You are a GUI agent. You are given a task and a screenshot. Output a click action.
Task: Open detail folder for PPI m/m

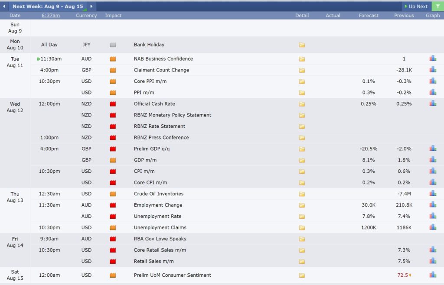[x=302, y=93]
